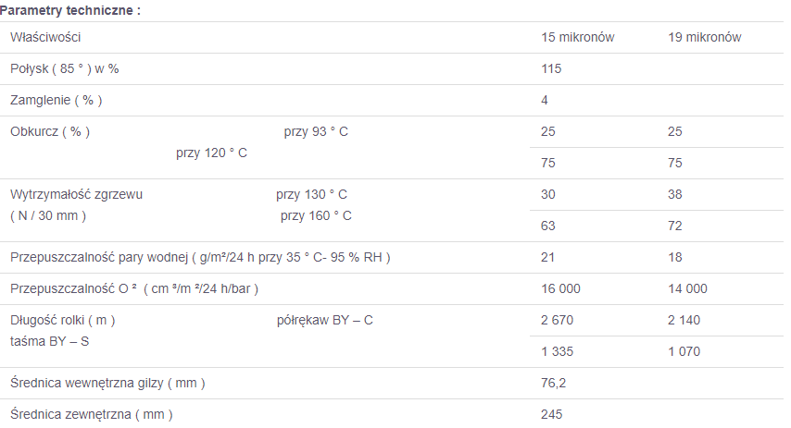This screenshot has height=428, width=791.
Task: Click the 'taśma BY – S' text
Action: click(x=49, y=341)
